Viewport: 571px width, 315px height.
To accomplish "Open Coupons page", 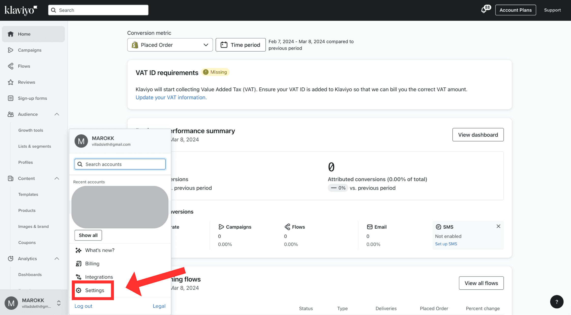I will 27,243.
